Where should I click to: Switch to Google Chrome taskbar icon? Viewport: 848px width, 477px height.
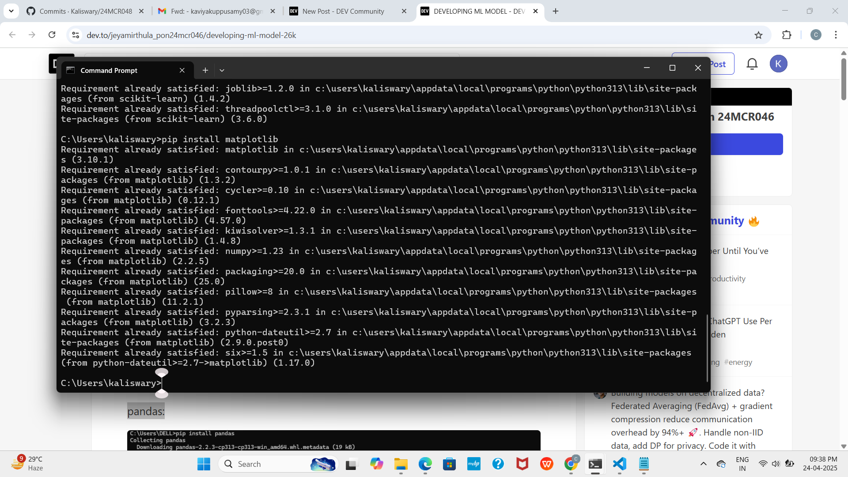[x=571, y=464]
